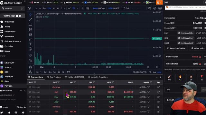Expand the more menu in sidebar
The height and width of the screenshot is (115, 206).
pos(3,56)
